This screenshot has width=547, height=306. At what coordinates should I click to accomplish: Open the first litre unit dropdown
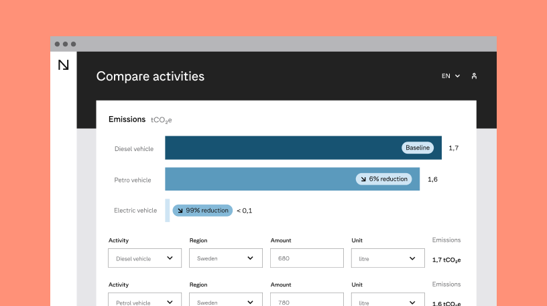(x=388, y=258)
